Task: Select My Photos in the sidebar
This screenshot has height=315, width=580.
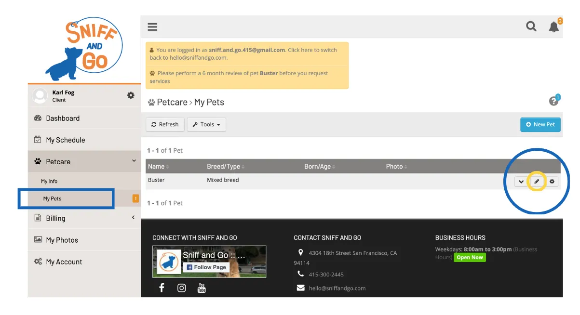Action: point(62,239)
